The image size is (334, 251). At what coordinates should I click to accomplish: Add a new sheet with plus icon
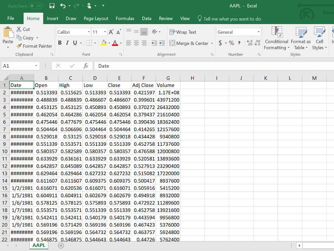coord(60,245)
